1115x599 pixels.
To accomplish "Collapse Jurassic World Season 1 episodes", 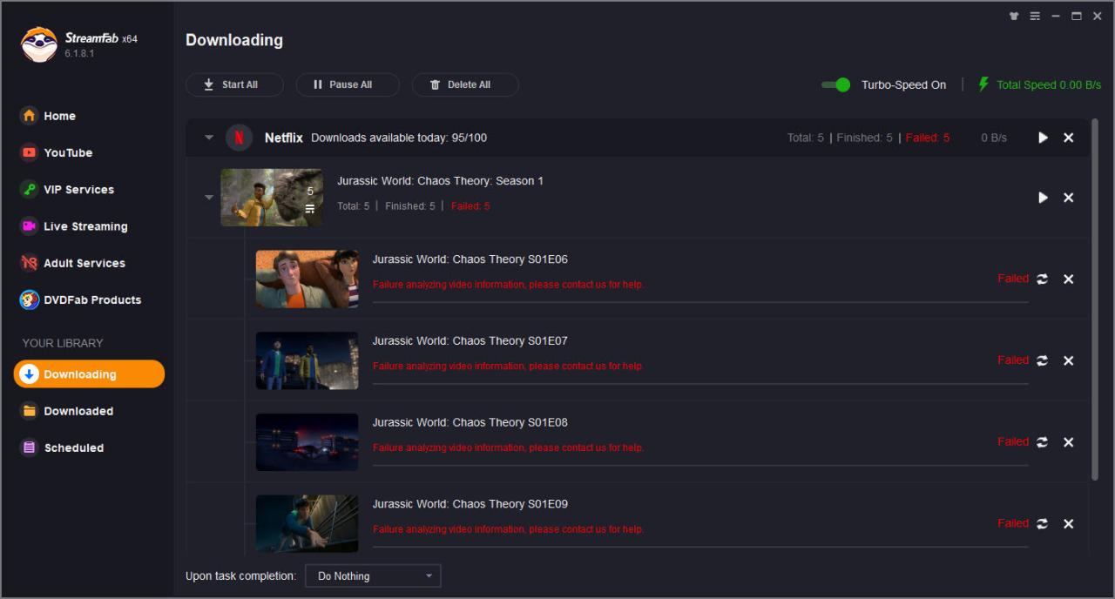I will coord(209,198).
